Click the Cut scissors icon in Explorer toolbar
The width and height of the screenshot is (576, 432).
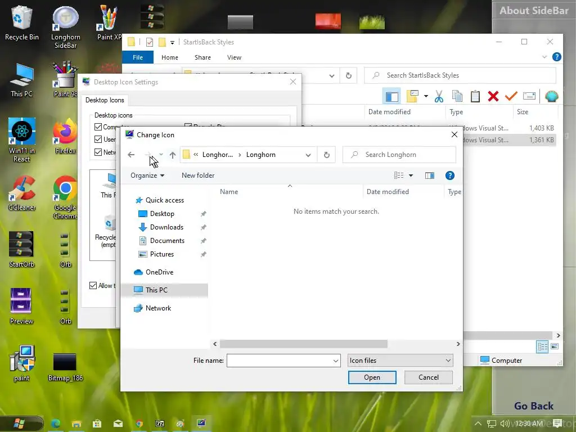point(439,96)
